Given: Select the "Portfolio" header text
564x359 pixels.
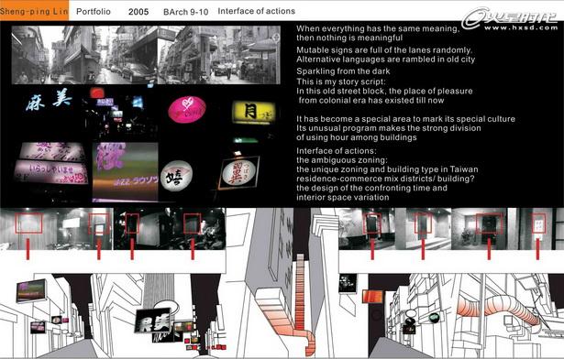Looking at the screenshot, I should click(94, 12).
